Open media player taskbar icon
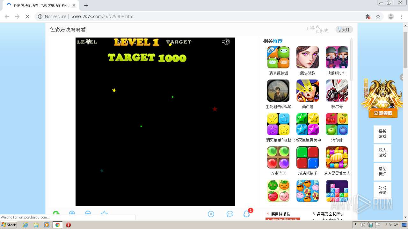This screenshot has height=229, width=408. coord(47,225)
